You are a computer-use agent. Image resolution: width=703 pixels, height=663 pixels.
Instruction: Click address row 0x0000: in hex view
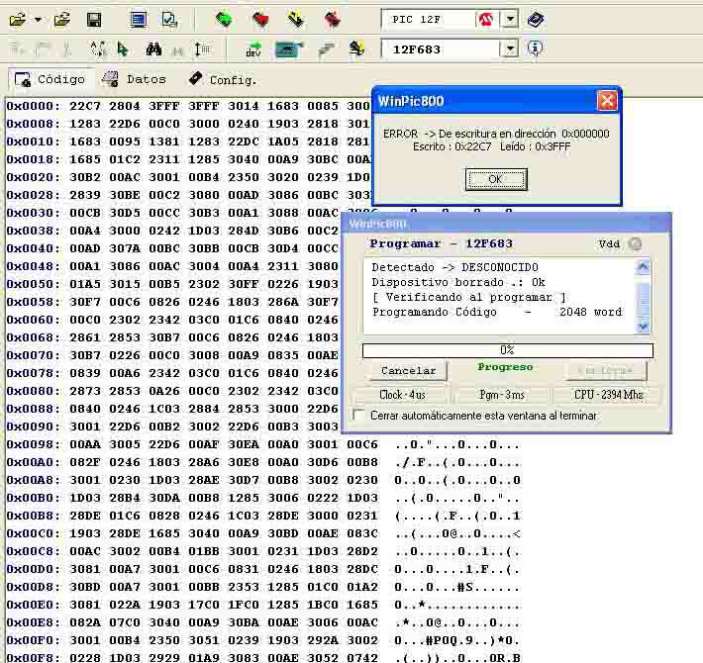point(34,106)
